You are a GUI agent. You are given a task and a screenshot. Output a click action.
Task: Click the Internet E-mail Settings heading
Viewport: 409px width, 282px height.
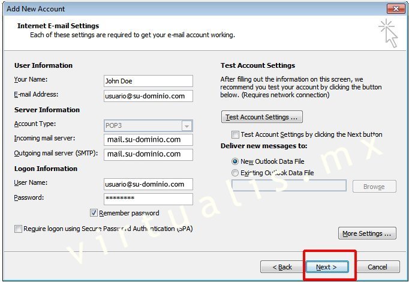58,26
